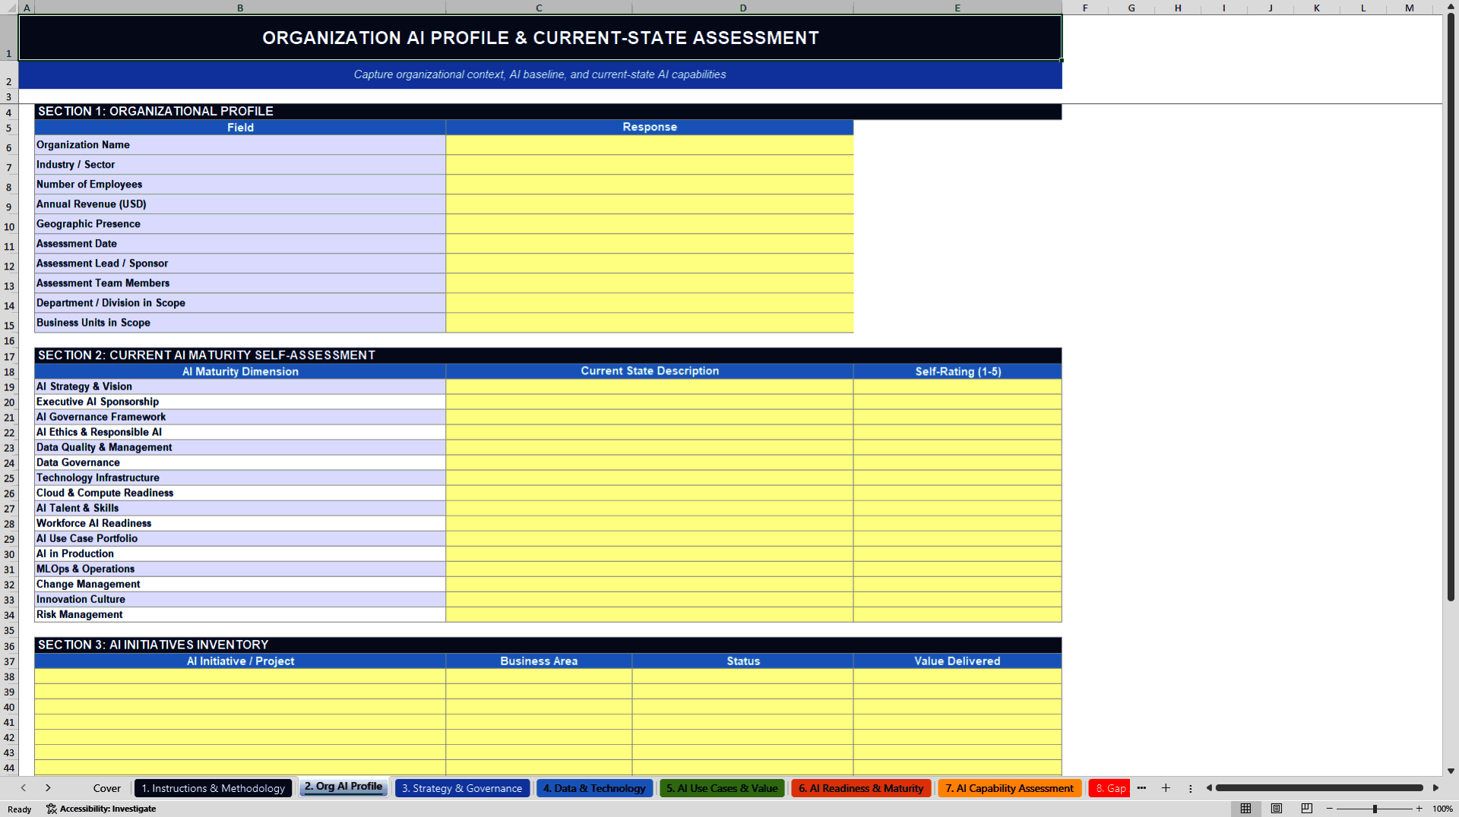Select Data Governance current state description cell
Viewport: 1459px width, 817px height.
pos(650,462)
